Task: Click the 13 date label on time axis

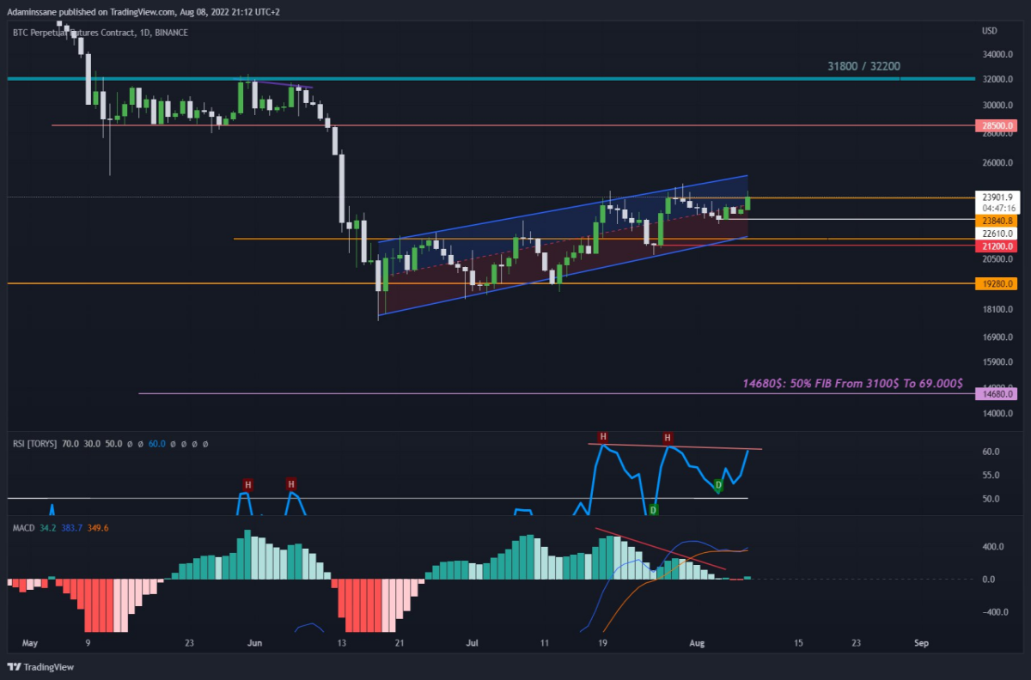Action: (x=342, y=642)
